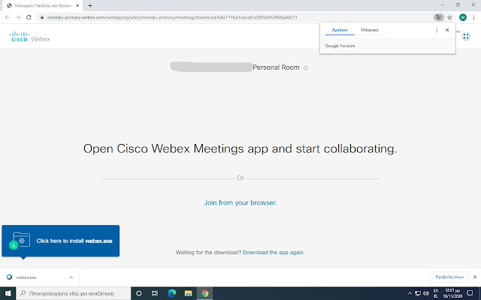The height and width of the screenshot is (300, 481).
Task: Close the current browser tab
Action: [x=77, y=5]
